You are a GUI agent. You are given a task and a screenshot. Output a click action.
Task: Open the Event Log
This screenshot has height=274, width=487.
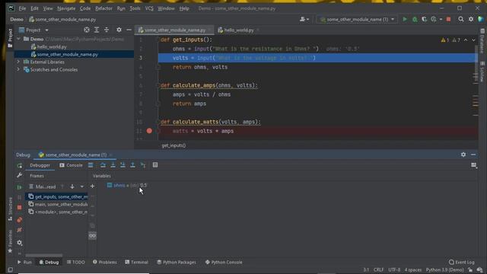tap(462, 262)
